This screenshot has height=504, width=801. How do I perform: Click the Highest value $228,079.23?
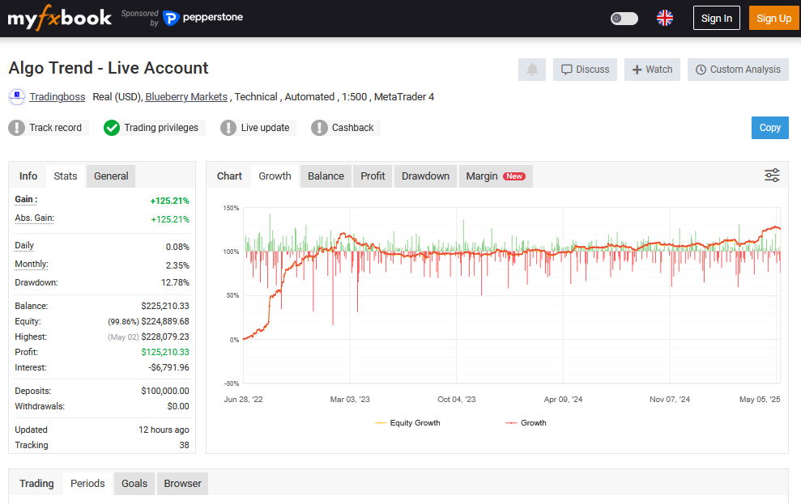[x=165, y=337]
